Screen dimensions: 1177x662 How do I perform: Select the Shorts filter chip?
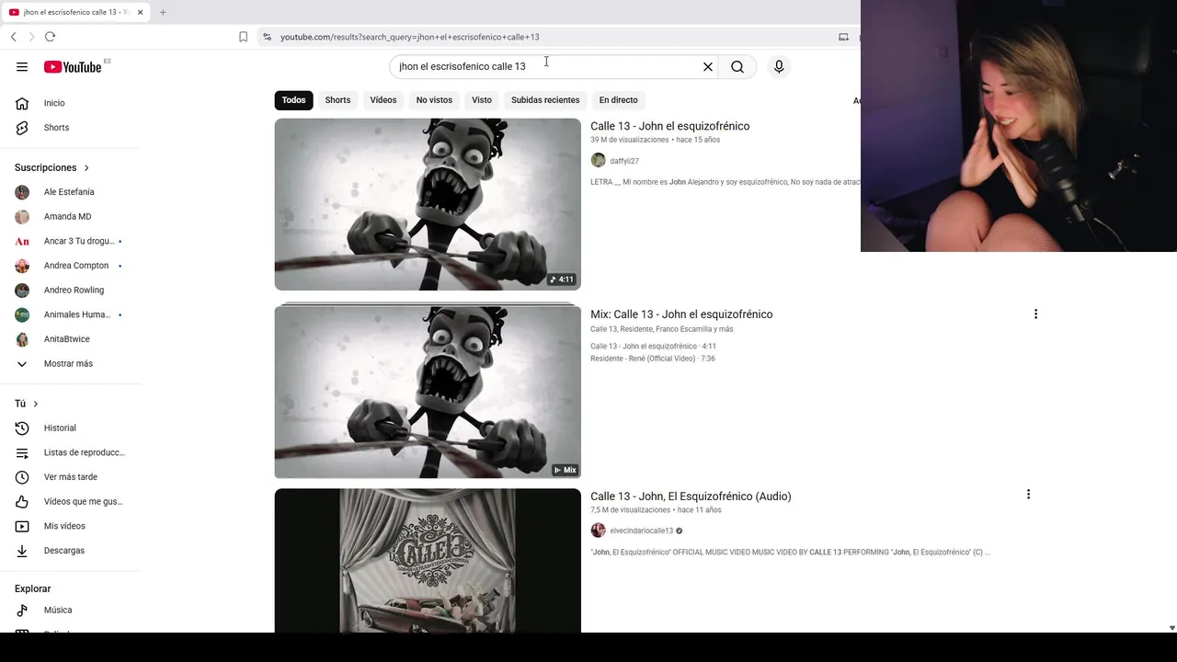(x=337, y=99)
